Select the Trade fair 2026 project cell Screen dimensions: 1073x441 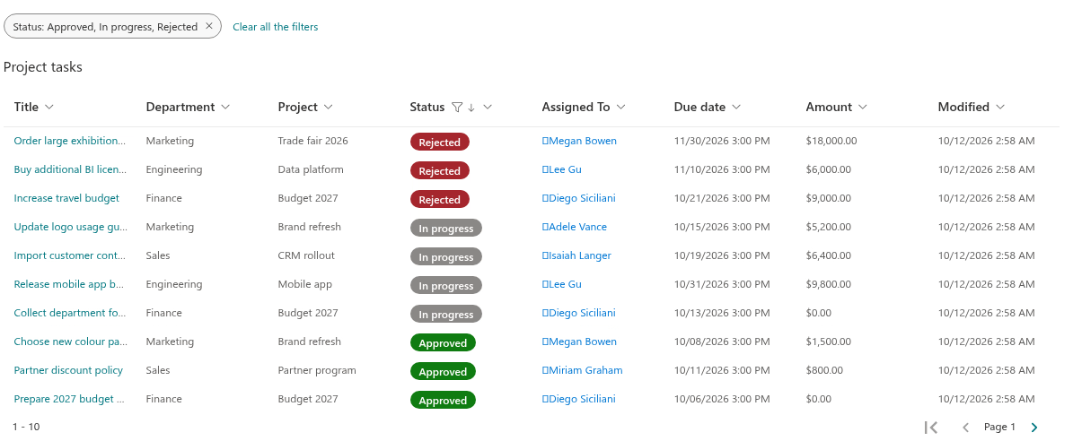[x=312, y=141]
